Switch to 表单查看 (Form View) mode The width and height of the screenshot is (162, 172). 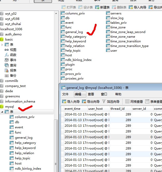pos(147,101)
